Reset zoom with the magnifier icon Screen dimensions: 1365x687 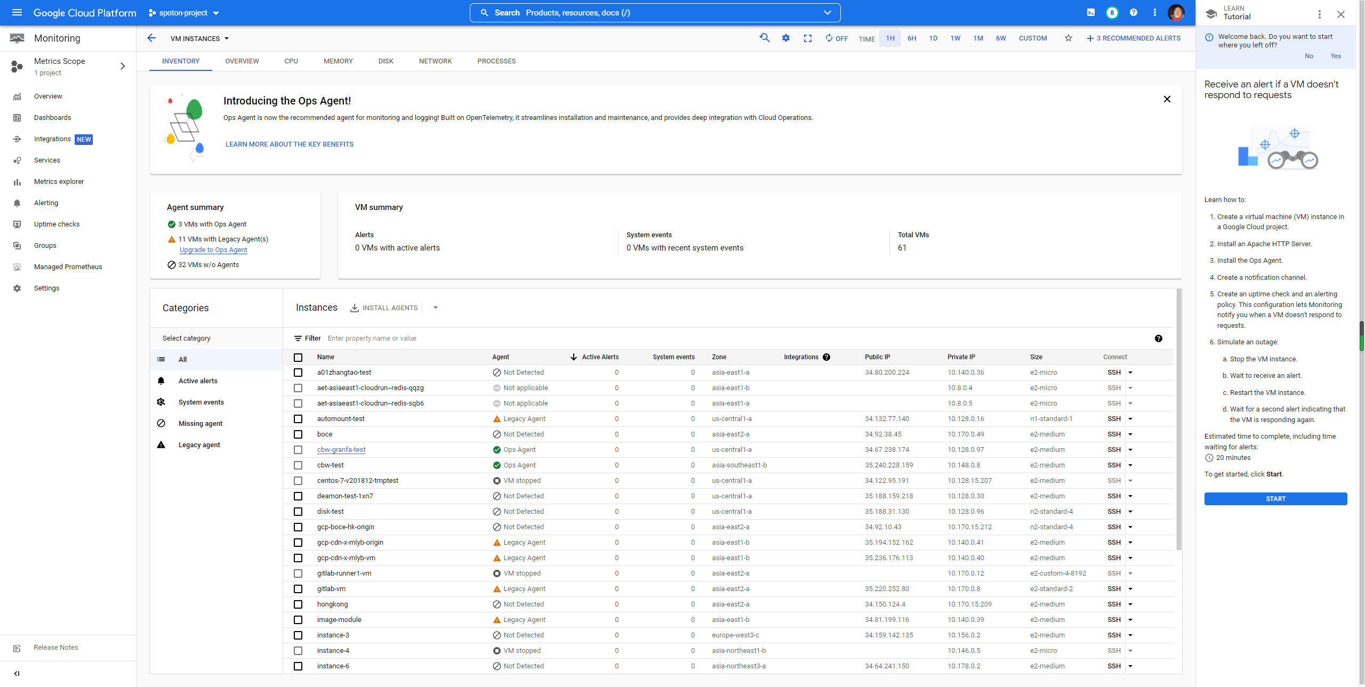[x=765, y=38]
